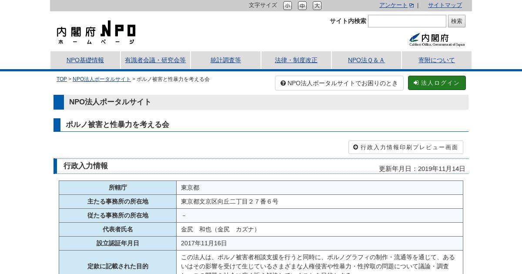Click the 従たる事務所の所在地 row header

[118, 216]
